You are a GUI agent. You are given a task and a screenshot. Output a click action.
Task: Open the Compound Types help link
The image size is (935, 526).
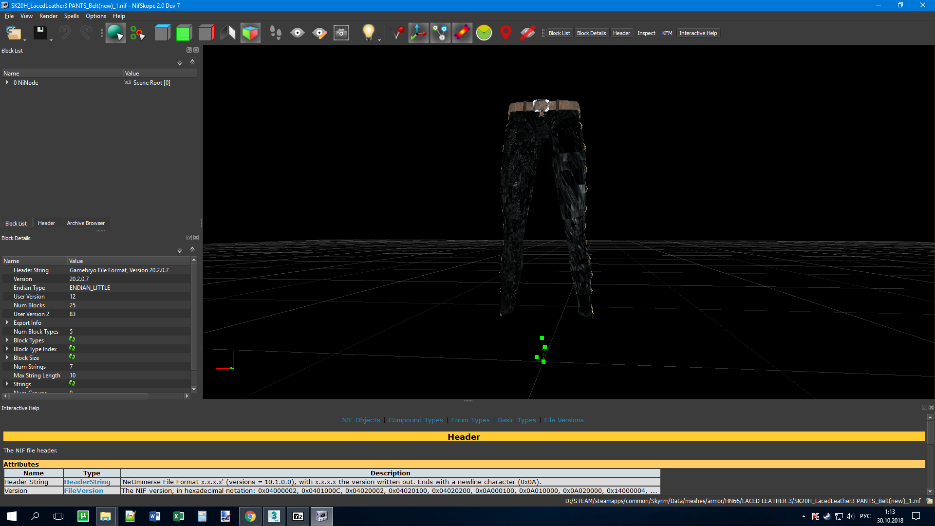coord(415,420)
